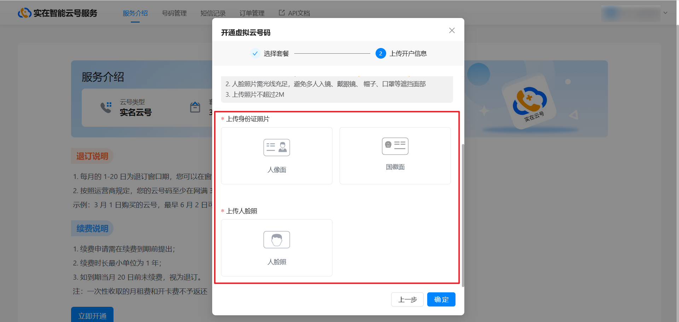
Task: Expand the user account dropdown arrow
Action: coord(665,13)
